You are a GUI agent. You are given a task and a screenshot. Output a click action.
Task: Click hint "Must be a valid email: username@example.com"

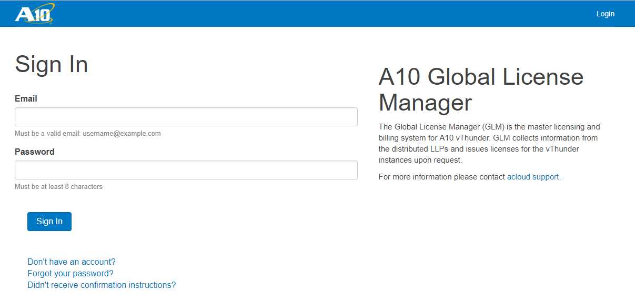pos(88,134)
